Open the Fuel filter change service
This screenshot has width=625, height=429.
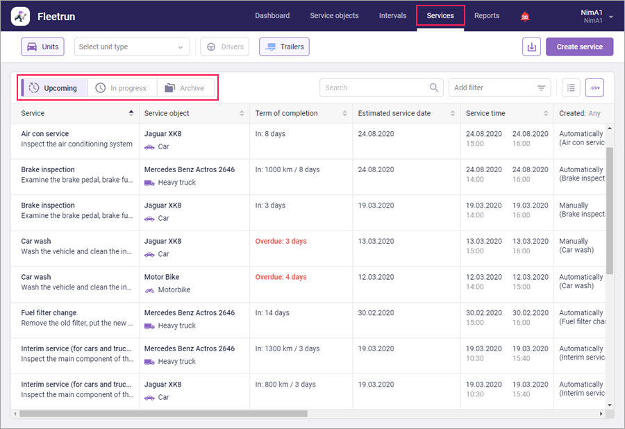pos(49,313)
